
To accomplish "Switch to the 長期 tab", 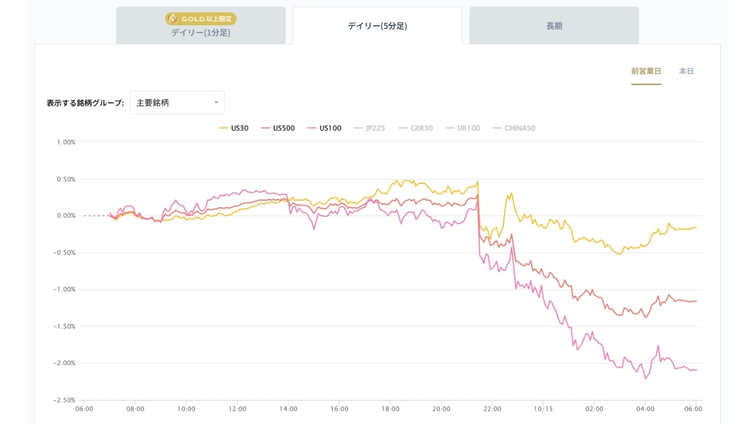I will coord(554,25).
